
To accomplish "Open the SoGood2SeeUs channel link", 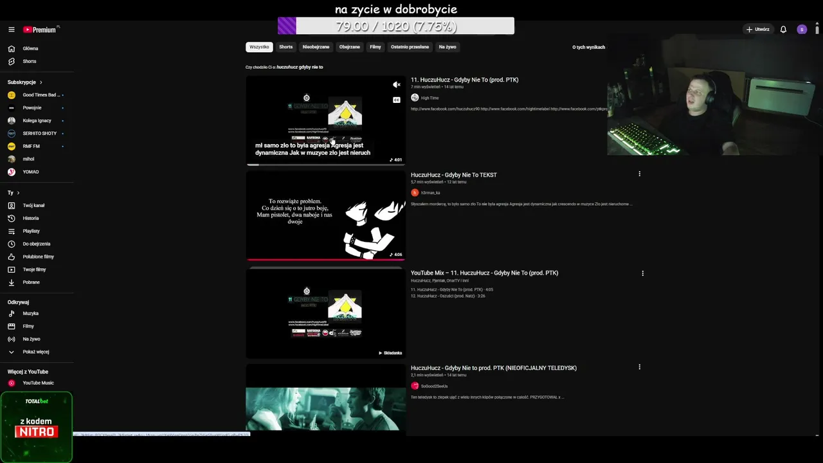I will (435, 386).
